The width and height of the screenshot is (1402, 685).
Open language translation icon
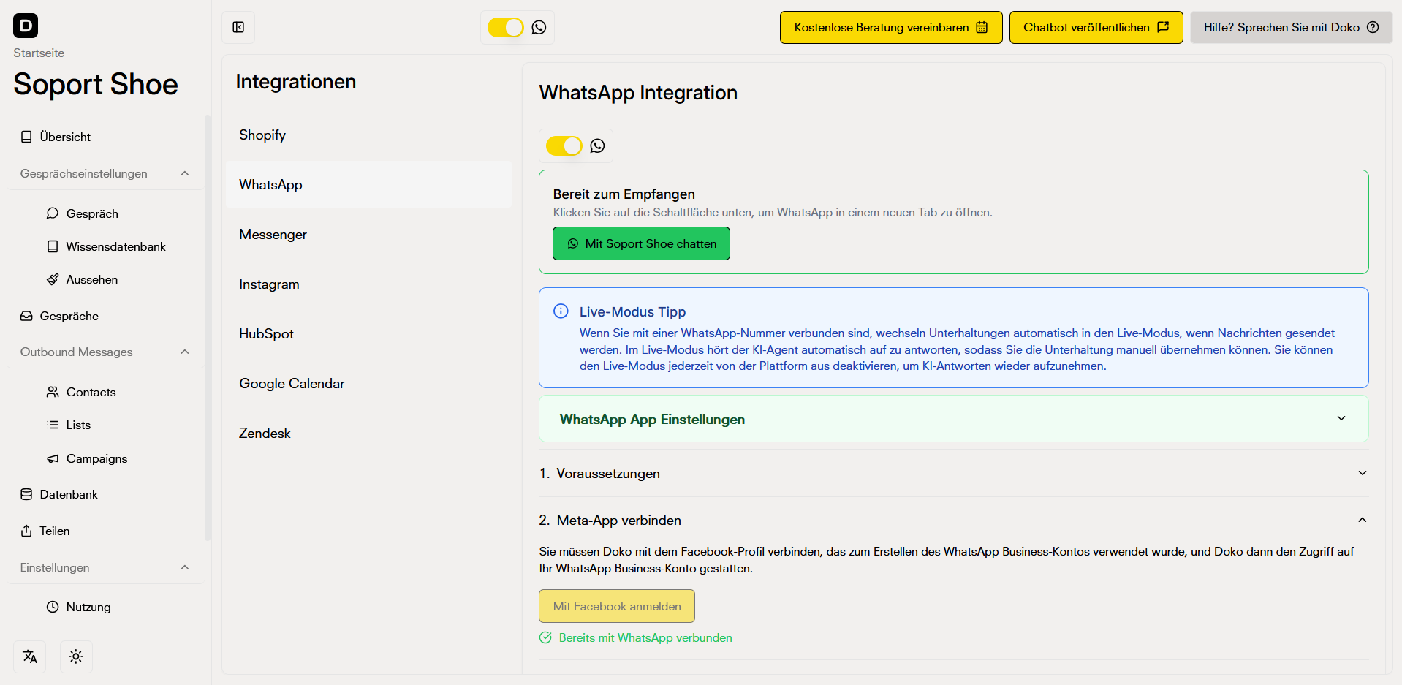tap(30, 656)
